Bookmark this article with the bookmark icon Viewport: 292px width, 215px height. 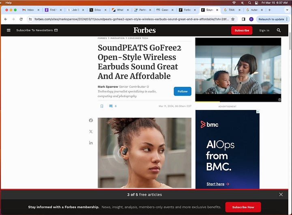(102, 106)
